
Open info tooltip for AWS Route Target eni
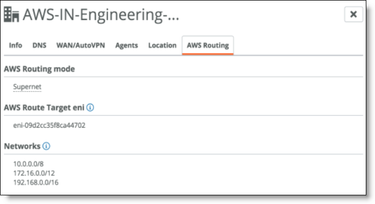coord(90,108)
